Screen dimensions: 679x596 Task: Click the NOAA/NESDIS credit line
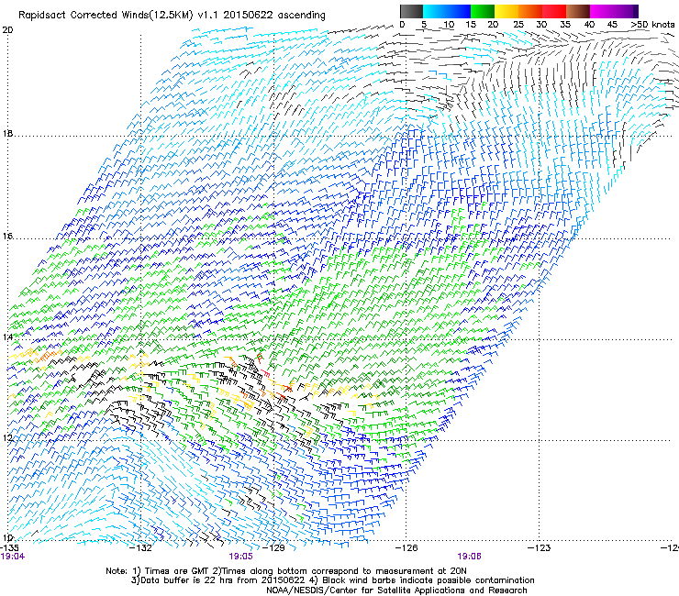[396, 590]
